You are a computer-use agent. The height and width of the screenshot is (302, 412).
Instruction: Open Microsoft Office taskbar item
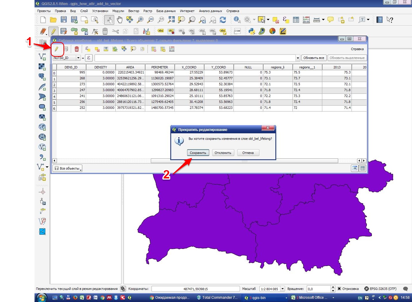pos(312,298)
